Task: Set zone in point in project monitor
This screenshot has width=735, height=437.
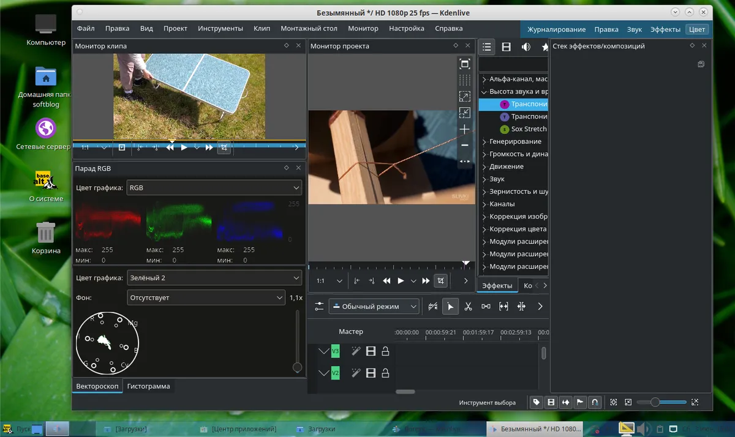Action: [356, 281]
